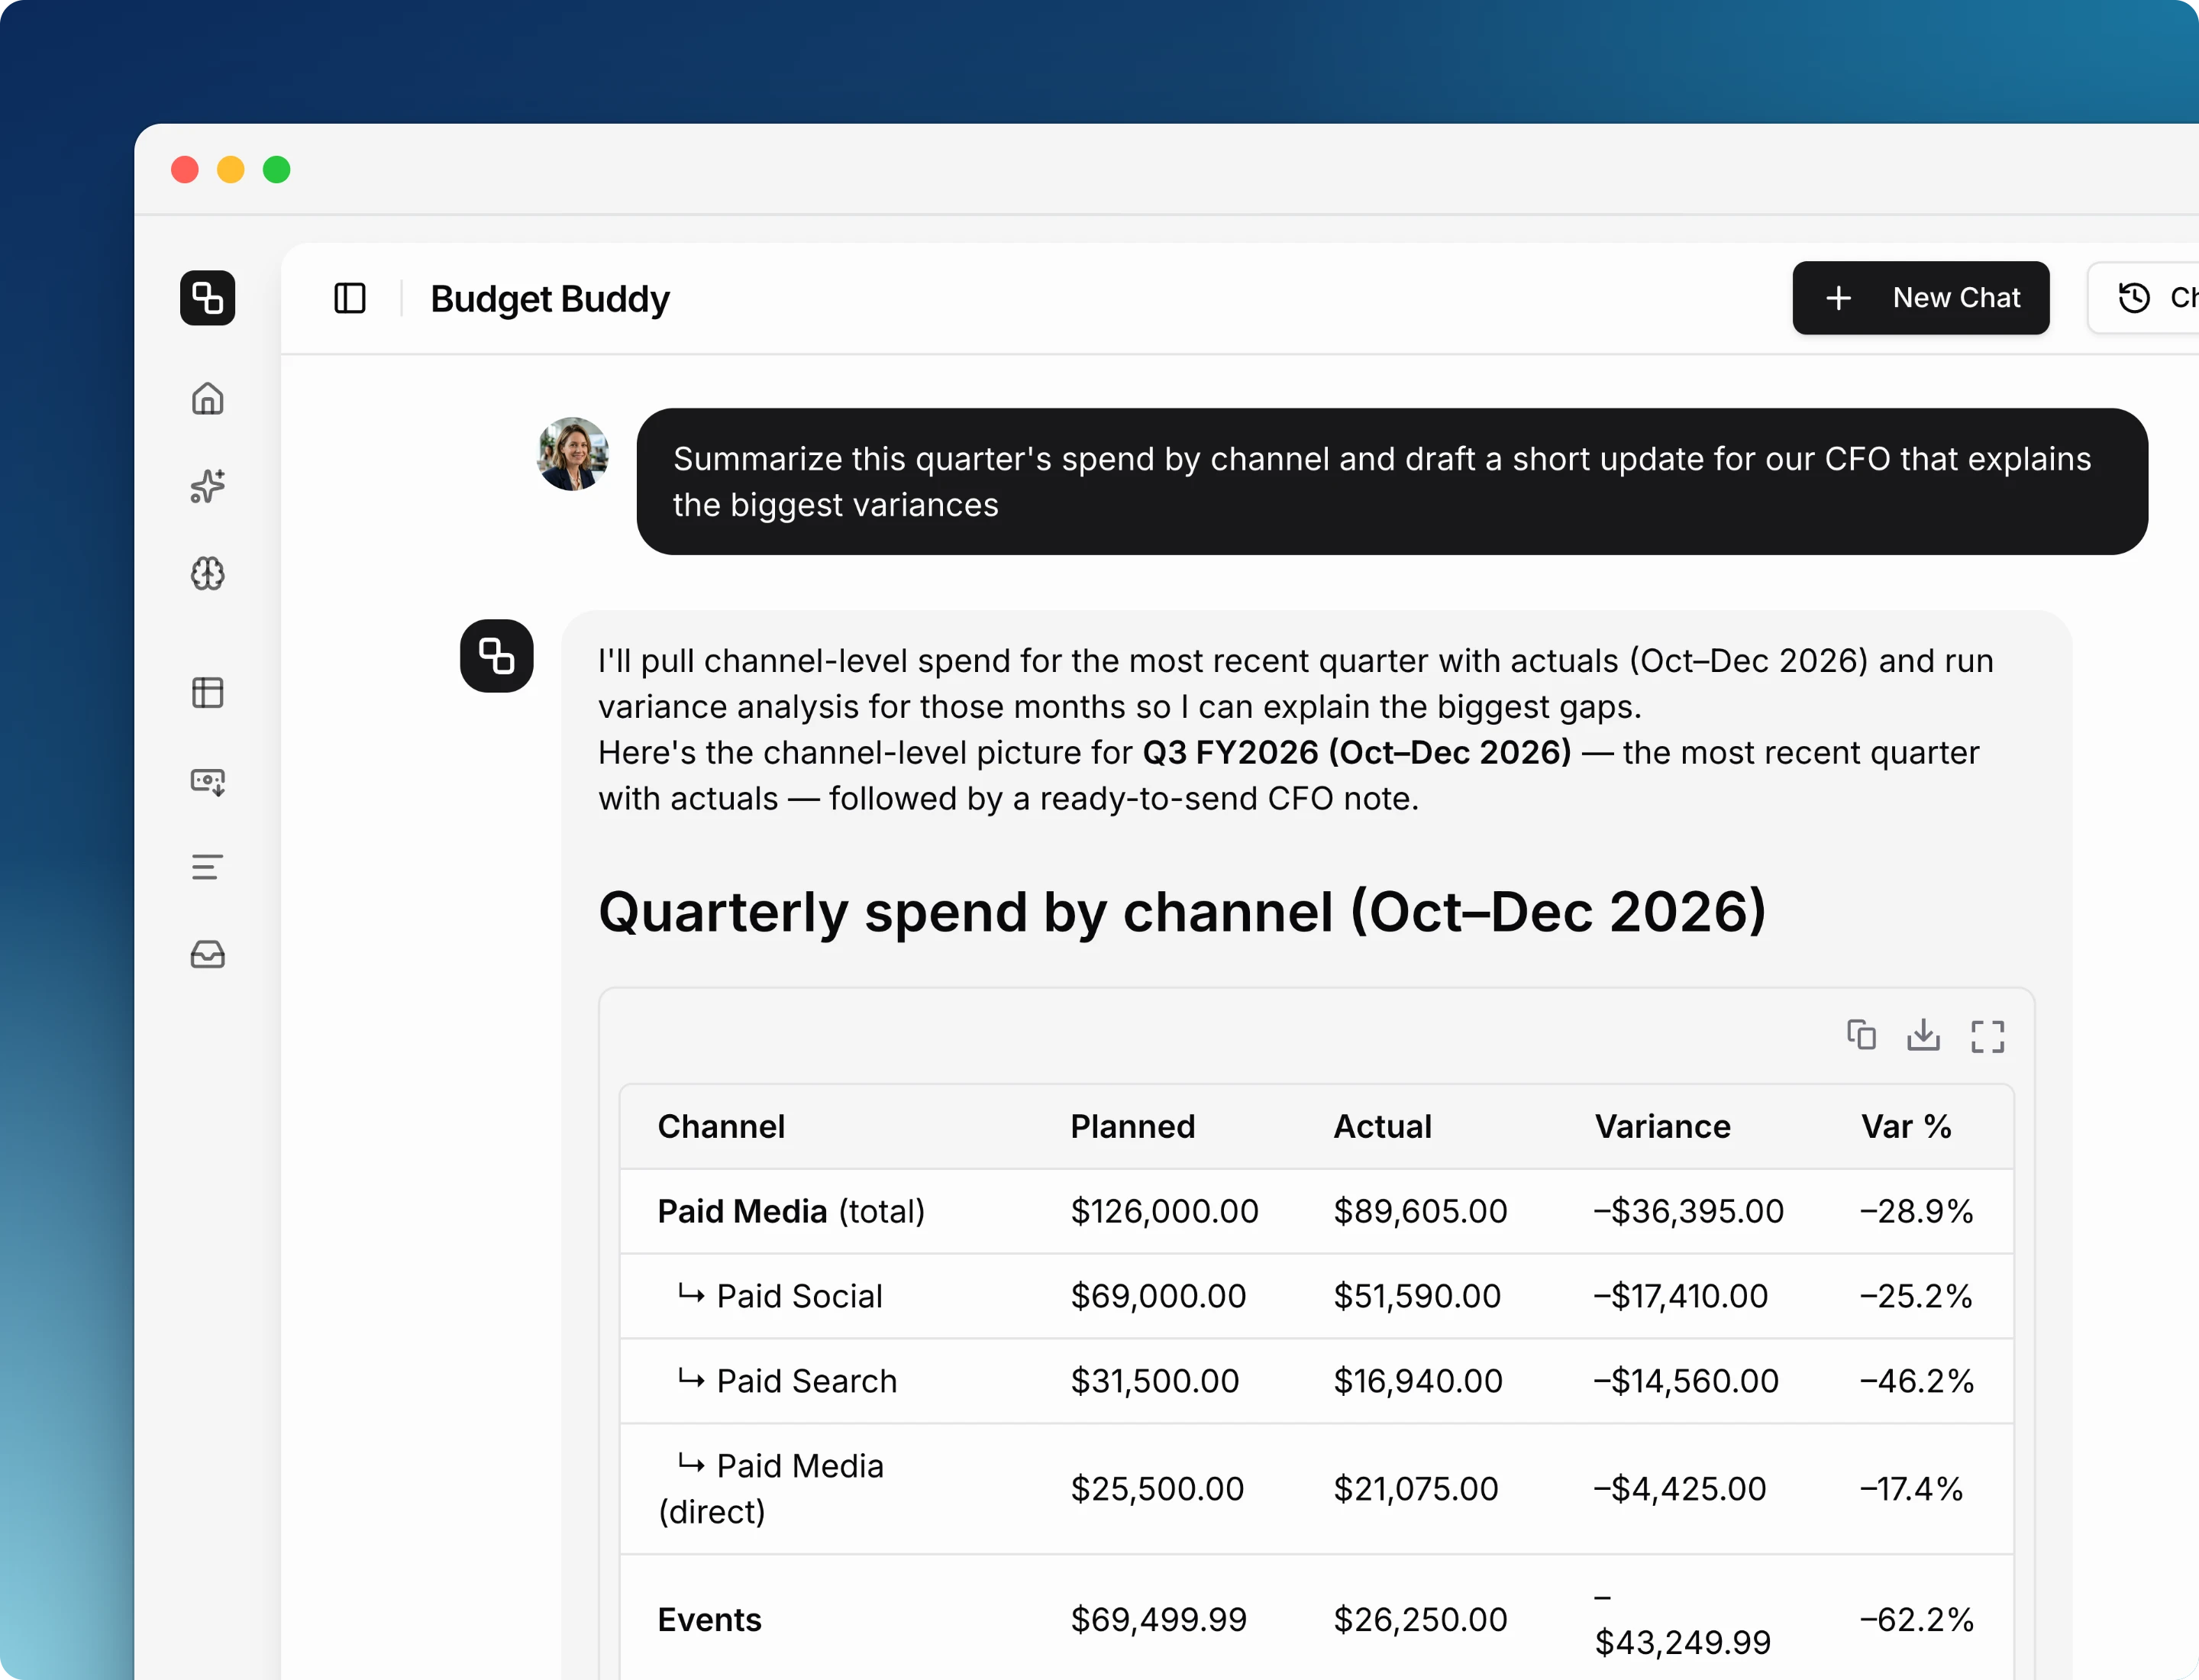Click the −$17,410.00 variance cell

(1680, 1297)
